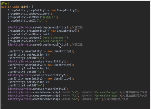
Task: Click the userEntity1.setId("zs") line
Action: [27, 58]
